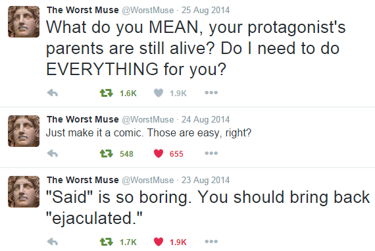Reply to the protagonist's parents tweet
375x251 pixels.
click(x=53, y=93)
